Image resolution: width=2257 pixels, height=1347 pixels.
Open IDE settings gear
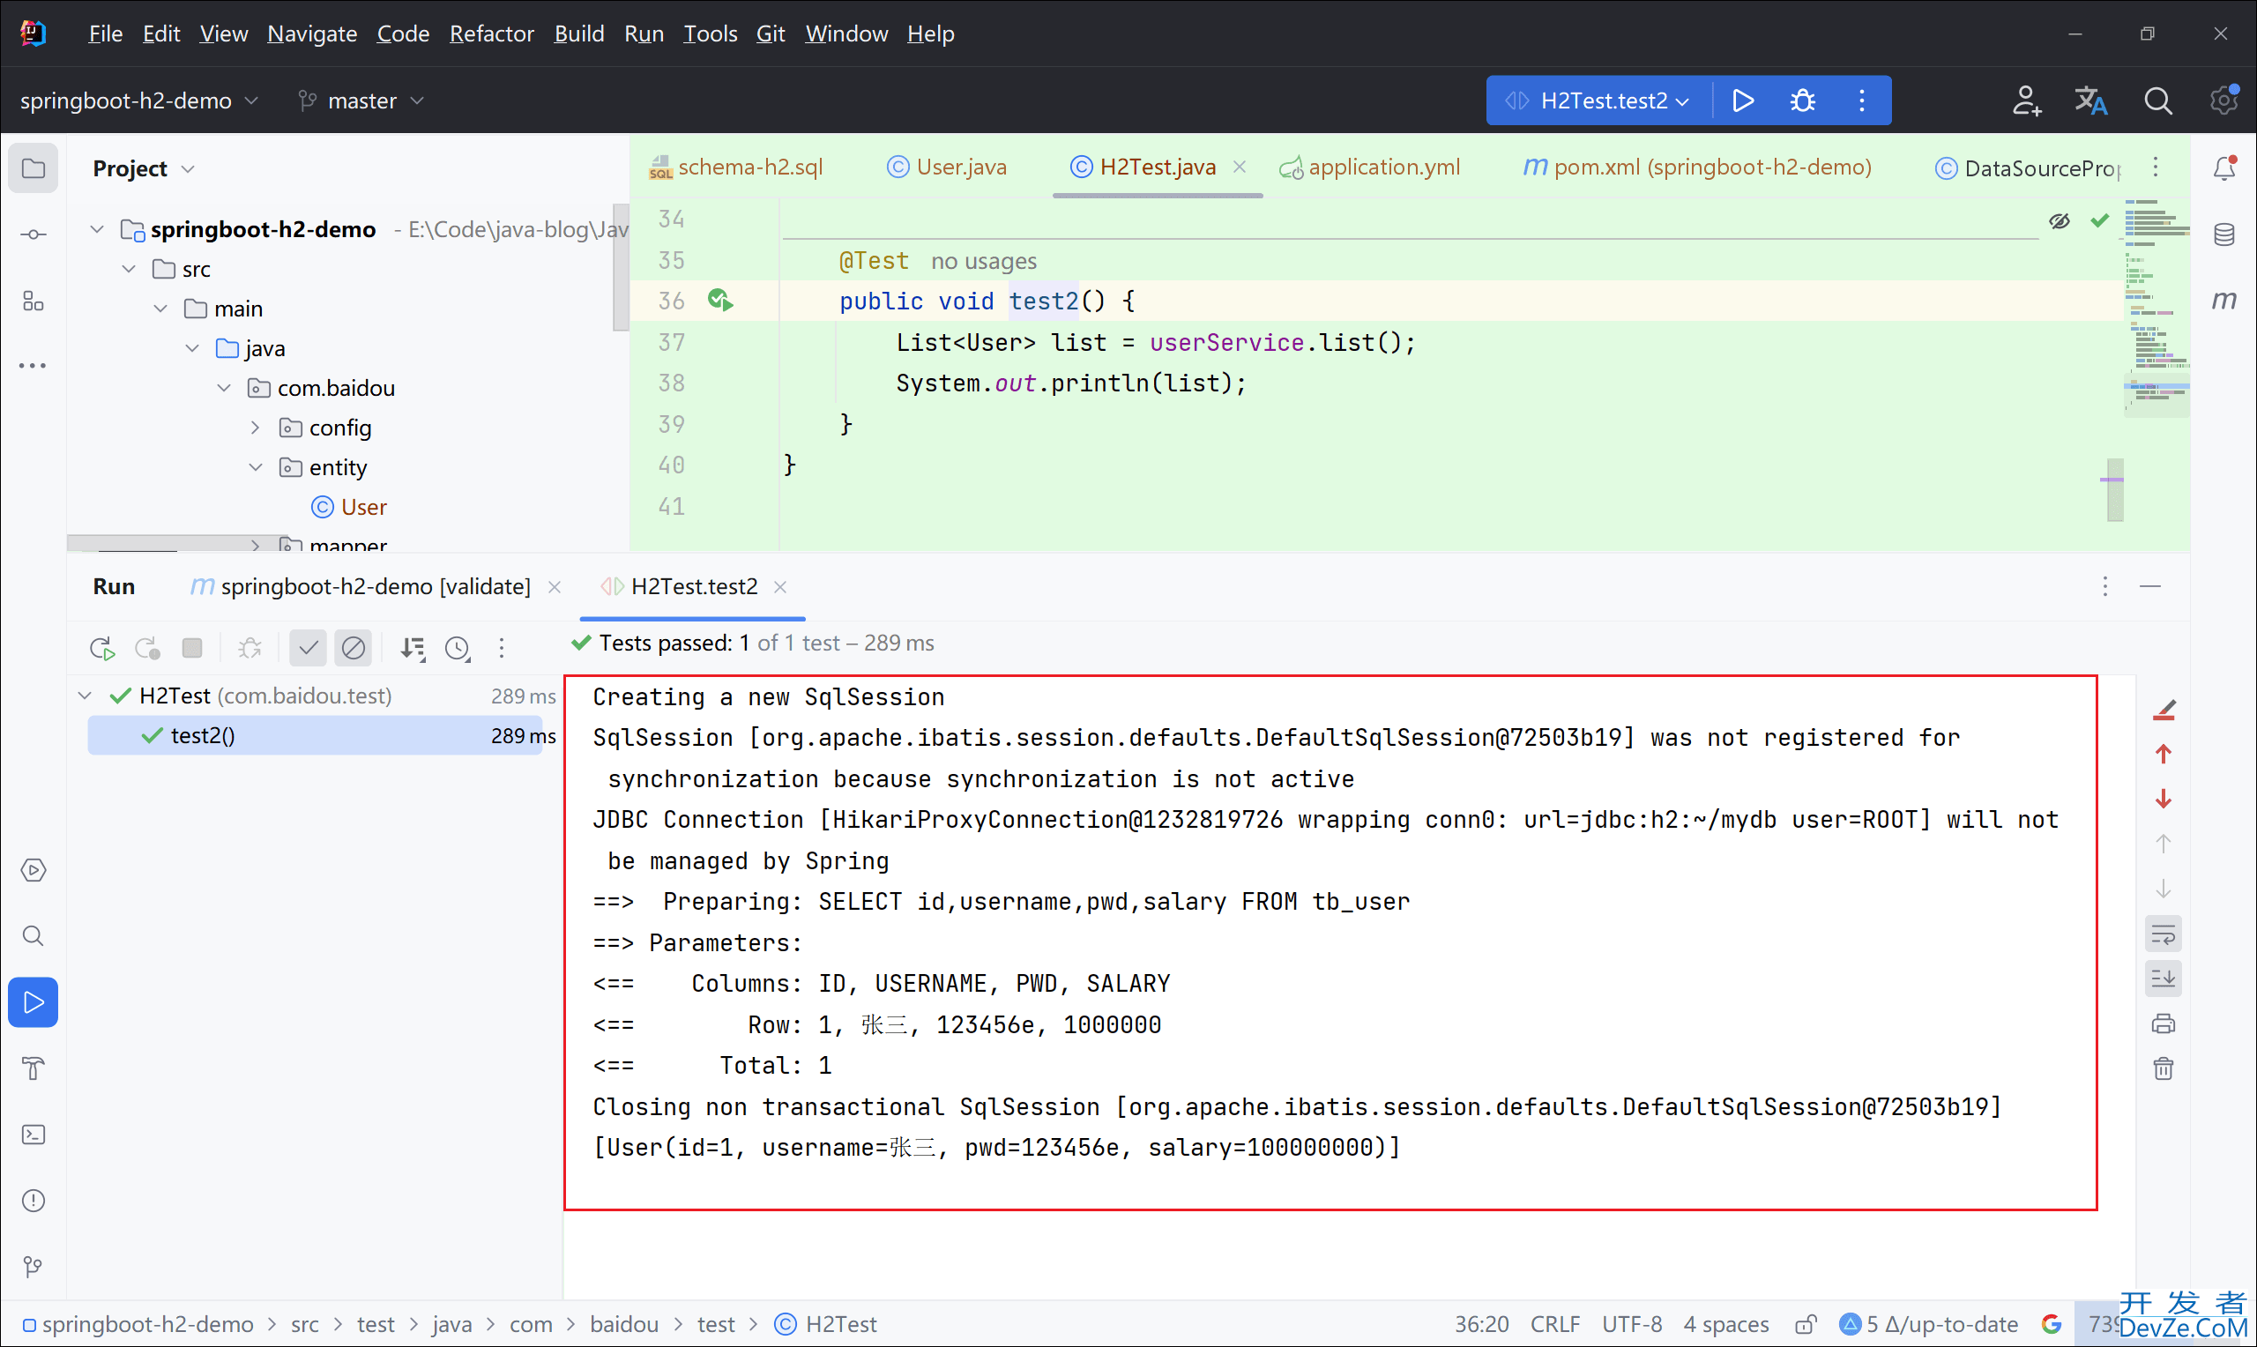[x=2223, y=100]
